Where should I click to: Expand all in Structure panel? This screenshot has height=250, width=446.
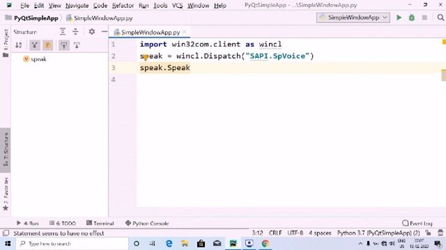[63, 31]
